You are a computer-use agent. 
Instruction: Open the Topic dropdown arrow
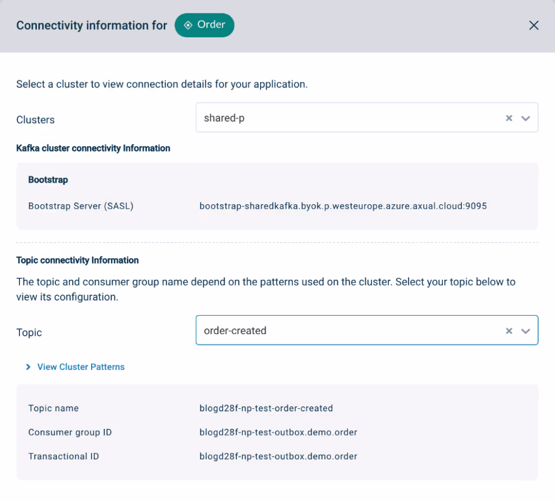tap(526, 331)
